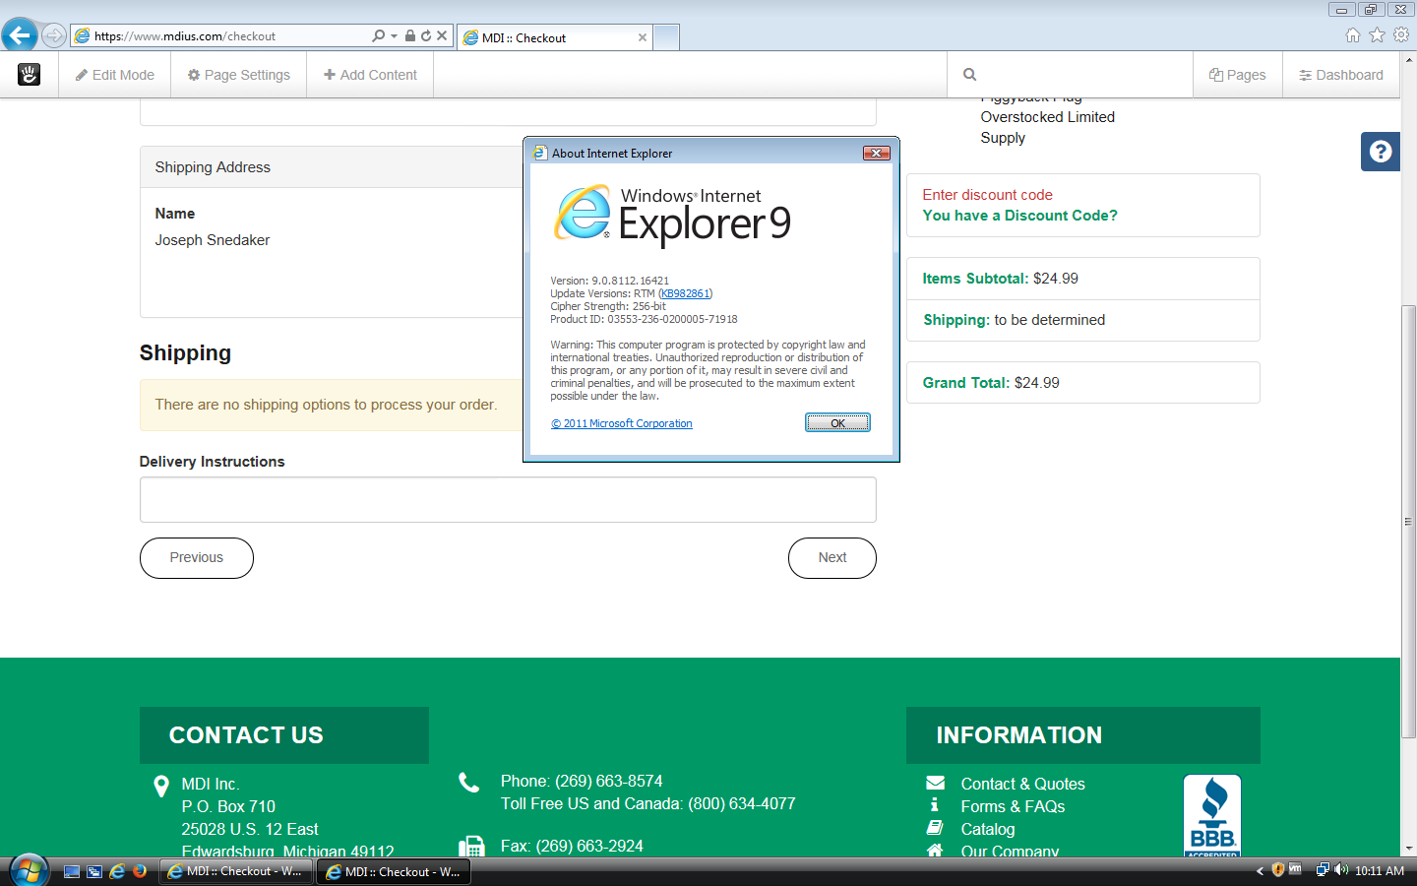Click the page scrollbar up arrow

tap(1408, 60)
